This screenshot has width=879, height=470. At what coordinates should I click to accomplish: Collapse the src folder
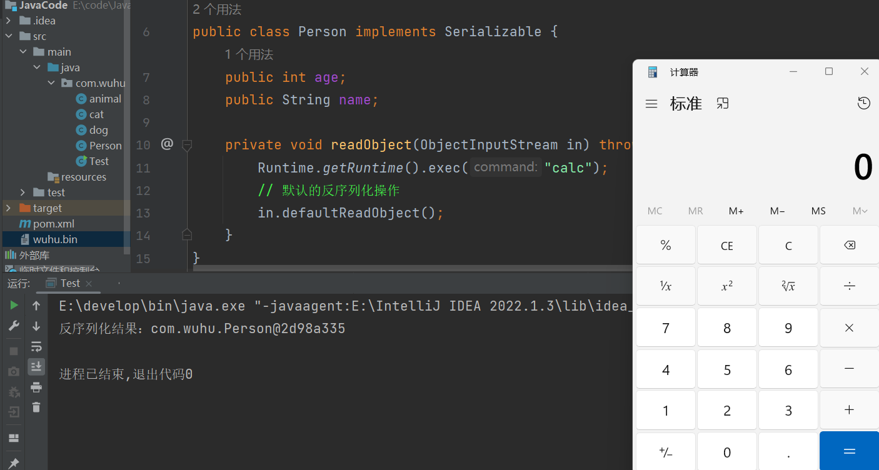8,36
